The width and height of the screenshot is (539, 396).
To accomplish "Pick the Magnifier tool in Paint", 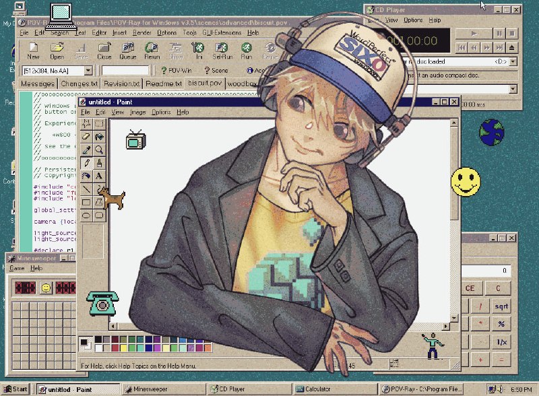I will tap(99, 150).
